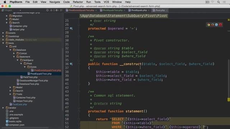The image size is (230, 129).
Task: Switch to PivotExistsEqualsTest.php tab
Action: click(82, 10)
